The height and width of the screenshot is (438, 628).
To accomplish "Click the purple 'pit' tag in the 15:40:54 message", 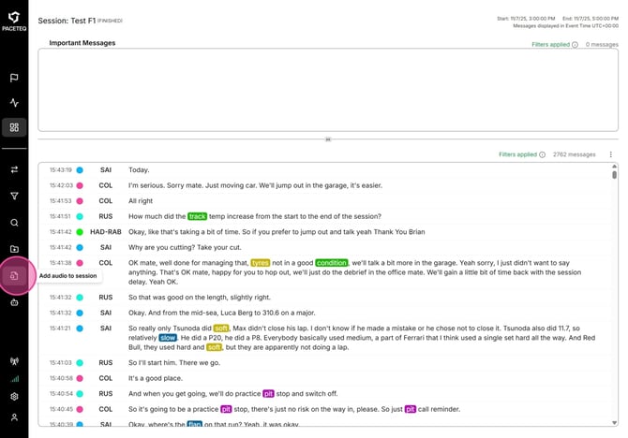I will (x=268, y=394).
